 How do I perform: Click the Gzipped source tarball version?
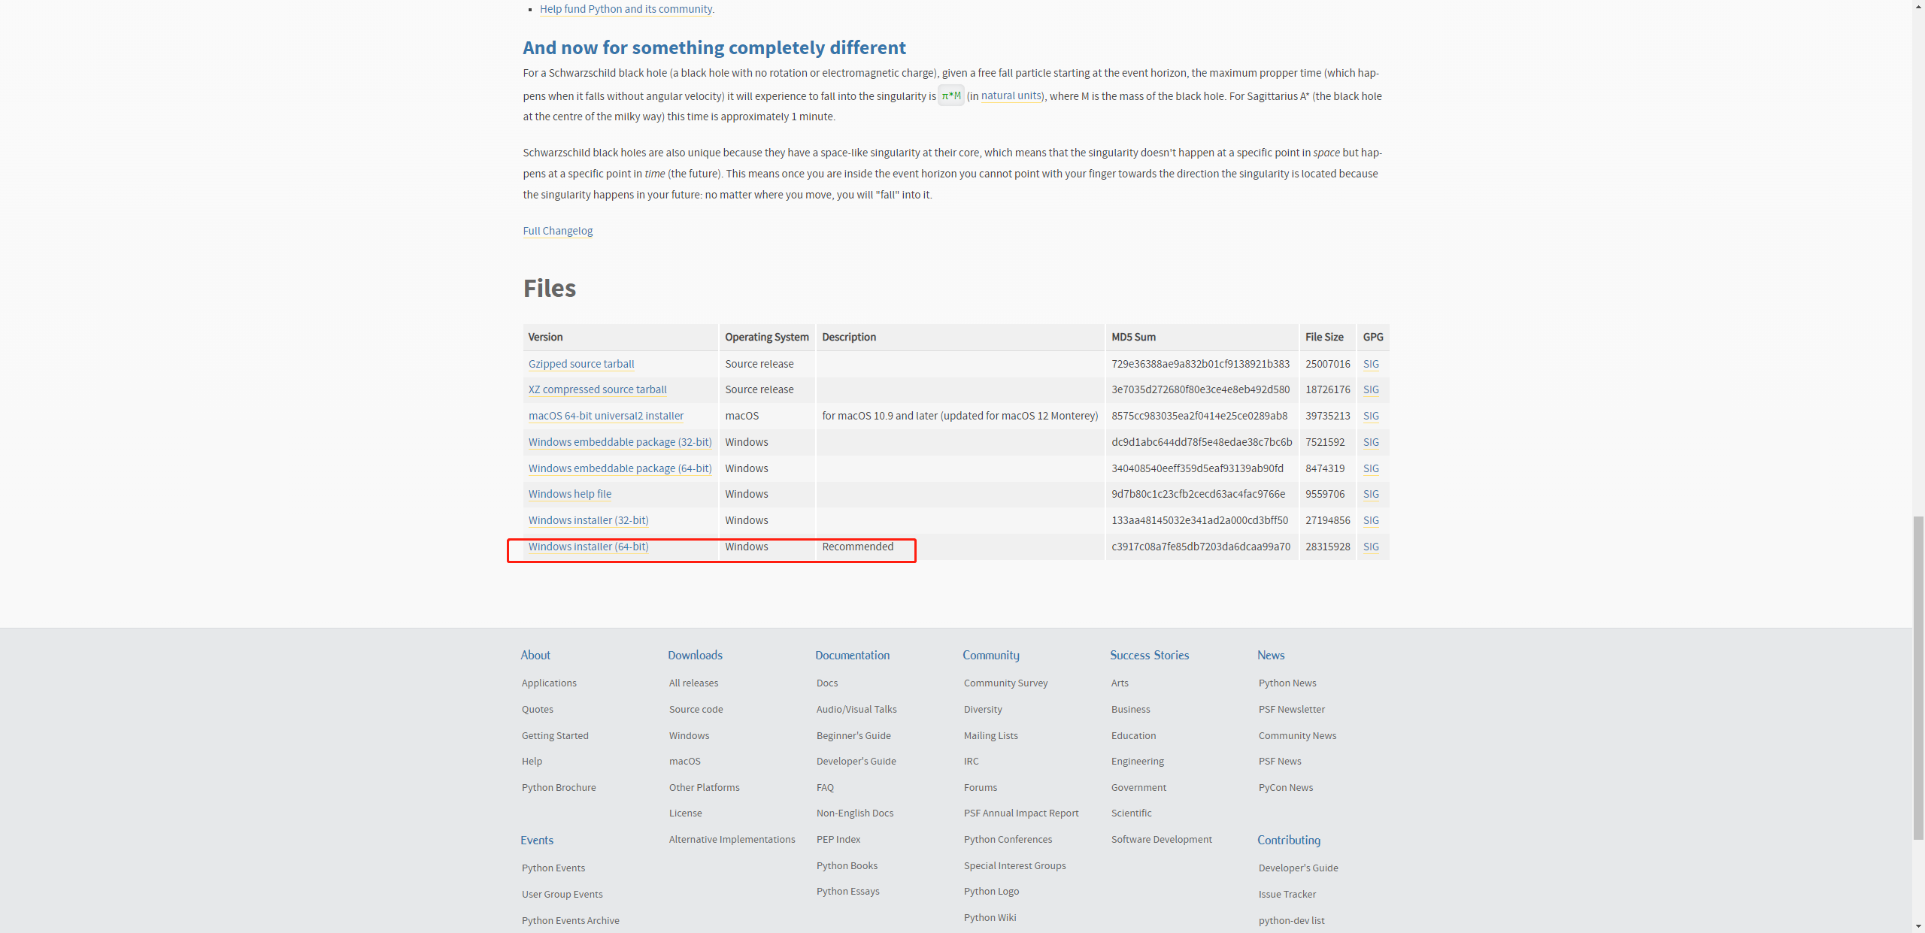click(x=581, y=363)
